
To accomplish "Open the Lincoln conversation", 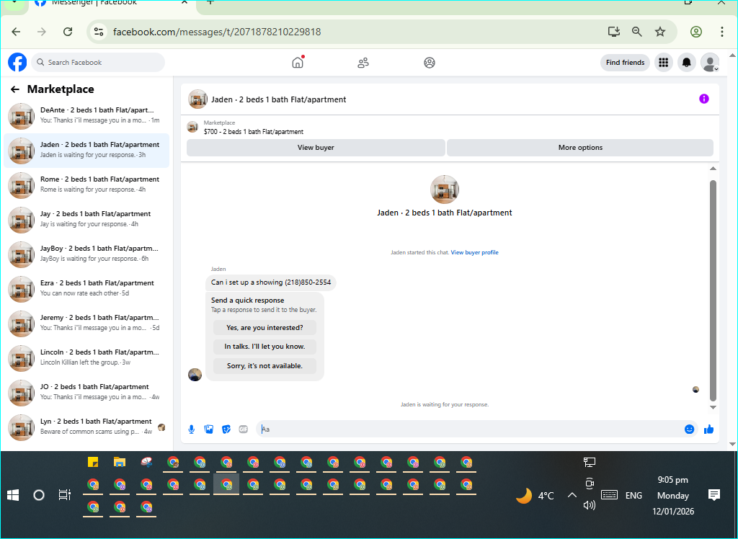I will point(86,357).
